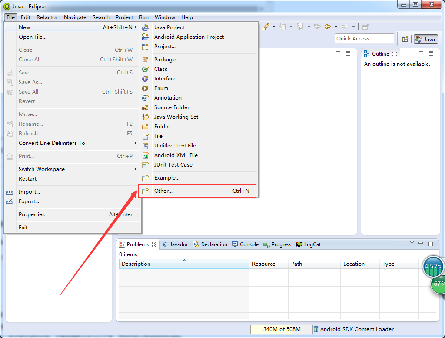This screenshot has height=338, width=445.
Task: Click the Search flashlight toolbar icon
Action: [x=266, y=27]
